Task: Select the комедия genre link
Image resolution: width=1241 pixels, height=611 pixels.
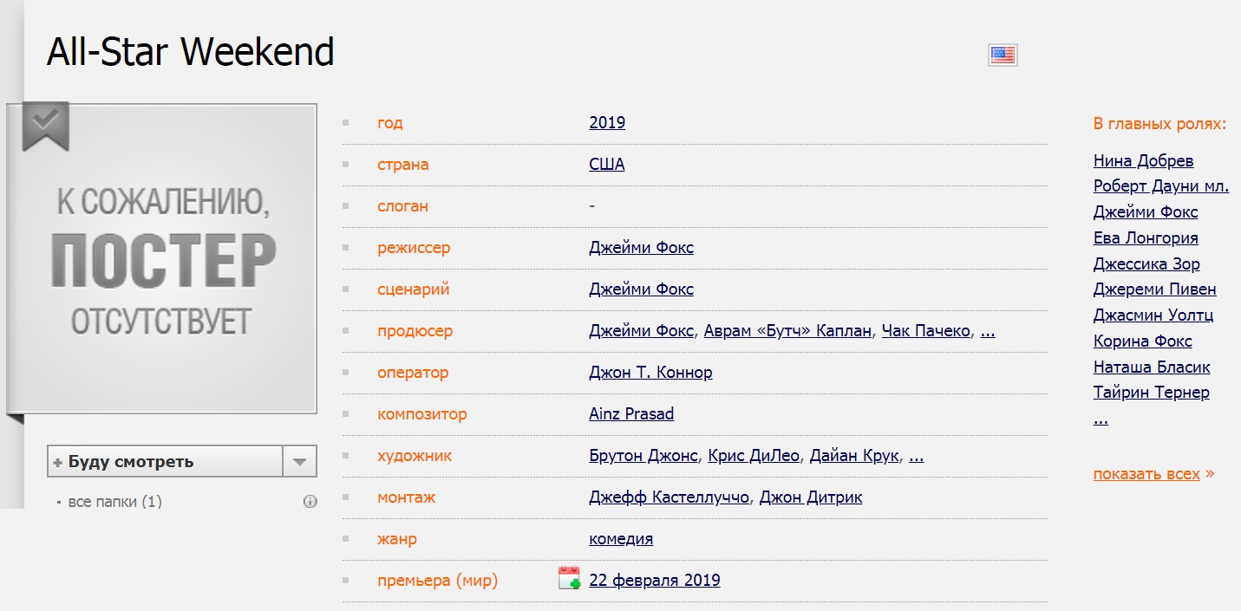Action: [621, 539]
